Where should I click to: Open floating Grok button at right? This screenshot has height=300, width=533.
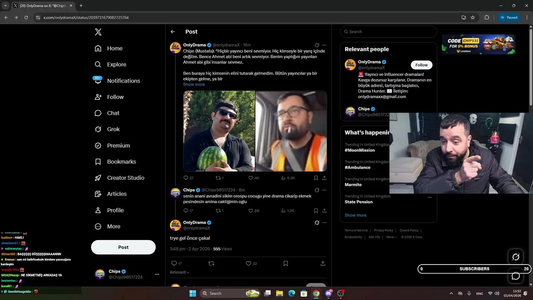[x=516, y=257]
